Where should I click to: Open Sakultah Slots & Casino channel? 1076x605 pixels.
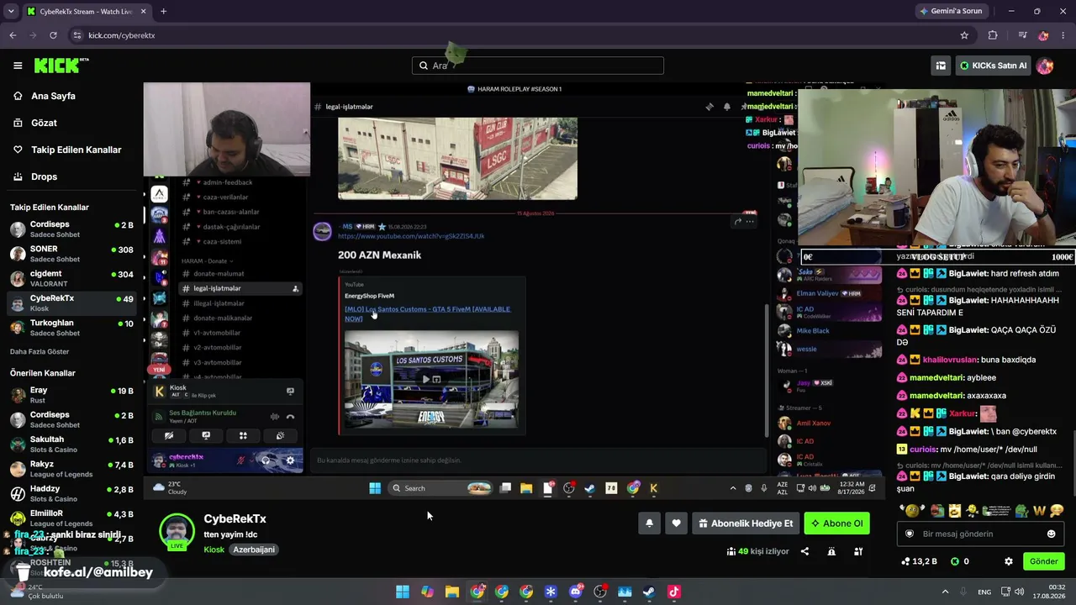71,444
